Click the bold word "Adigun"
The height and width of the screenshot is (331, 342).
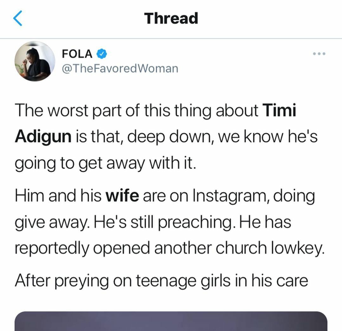43,136
